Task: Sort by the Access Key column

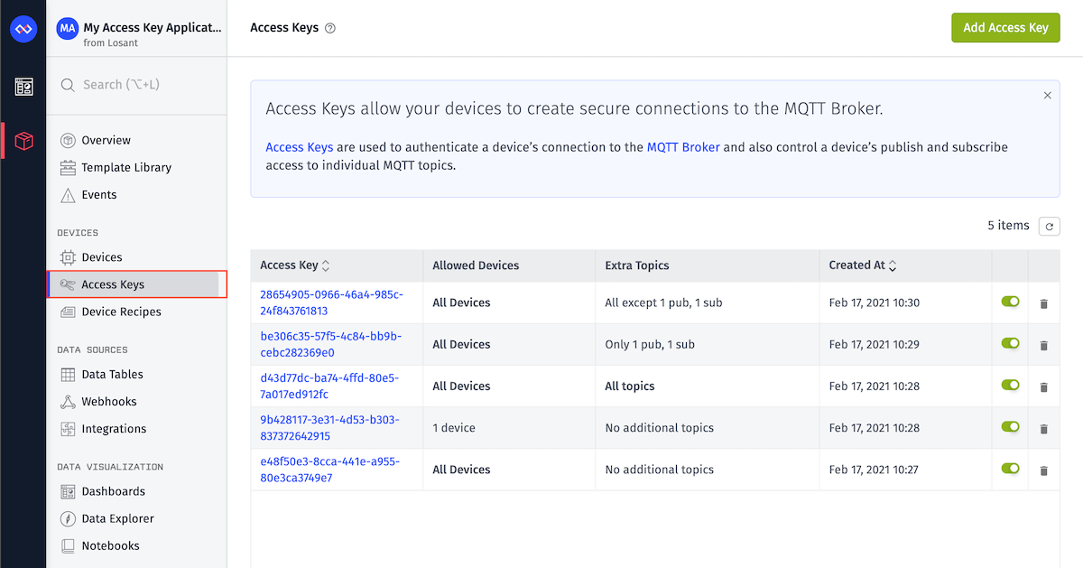Action: [295, 265]
